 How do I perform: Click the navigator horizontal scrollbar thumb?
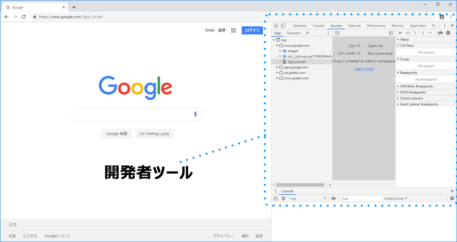[300, 185]
